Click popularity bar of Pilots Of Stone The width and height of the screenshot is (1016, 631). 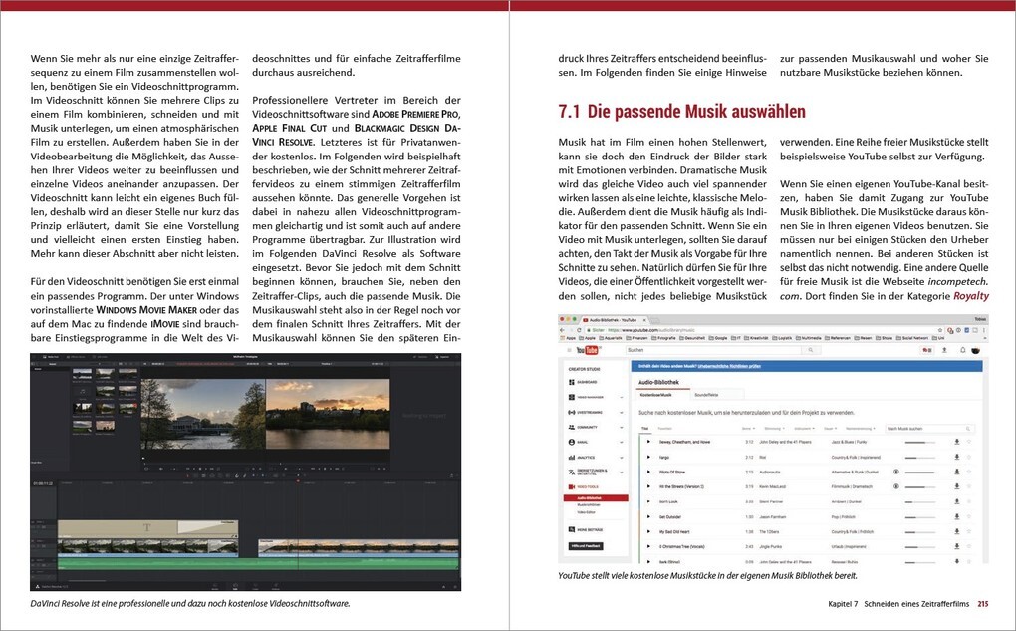(920, 473)
